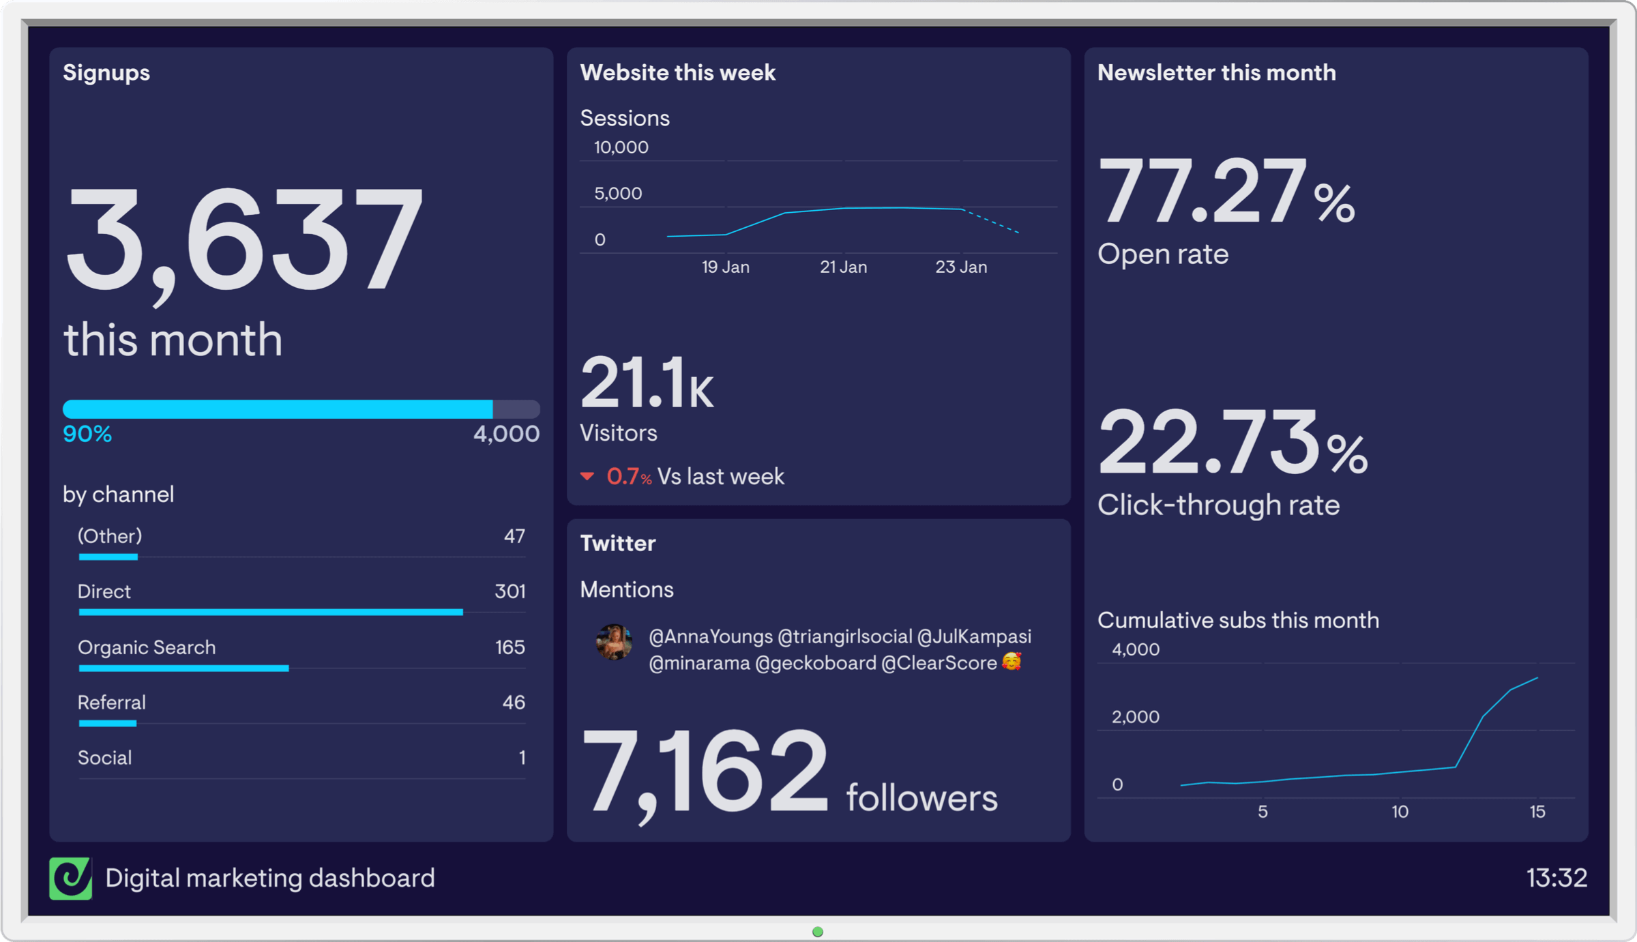The image size is (1637, 942).
Task: Click the 'this month' label under signups
Action: coord(173,339)
